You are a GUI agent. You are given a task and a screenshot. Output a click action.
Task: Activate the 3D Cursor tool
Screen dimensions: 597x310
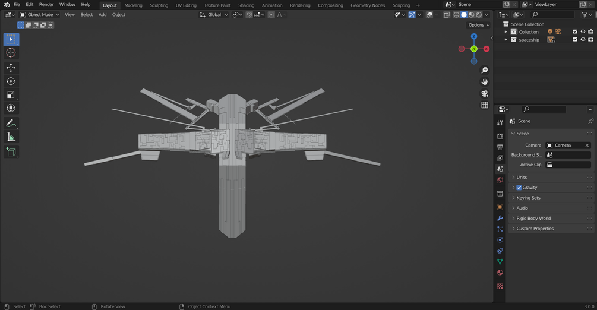pyautogui.click(x=11, y=52)
